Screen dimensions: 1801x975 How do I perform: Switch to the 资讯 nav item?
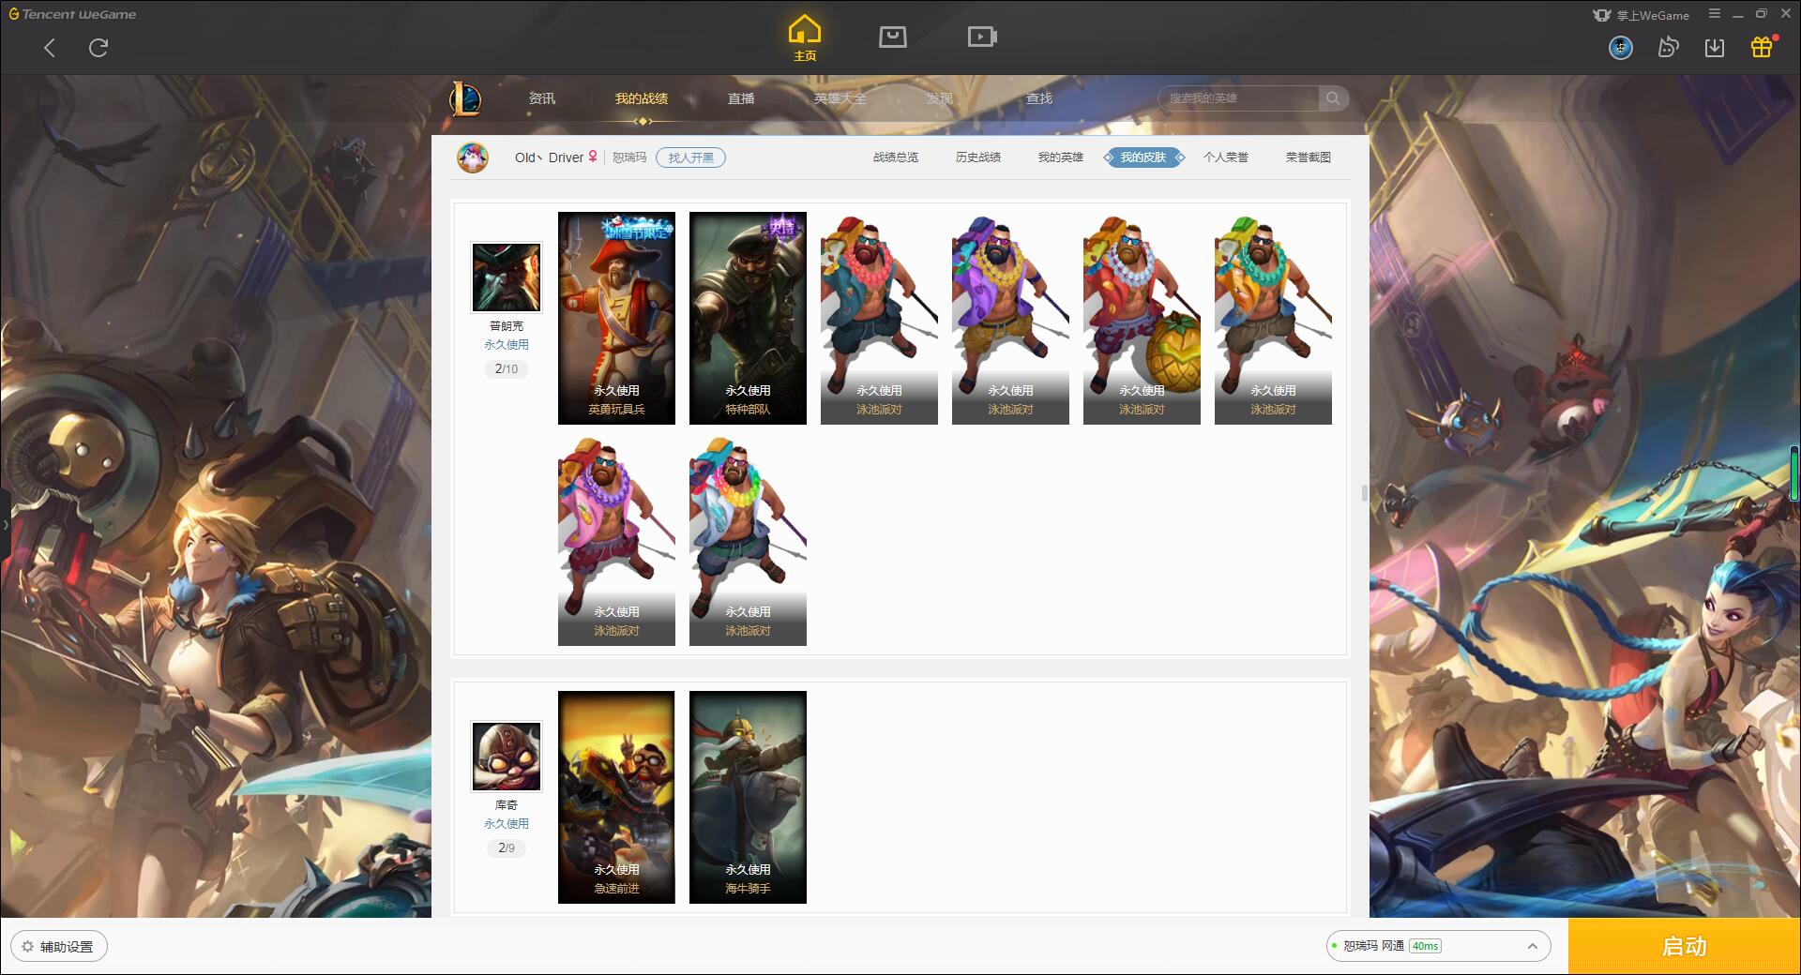coord(542,98)
